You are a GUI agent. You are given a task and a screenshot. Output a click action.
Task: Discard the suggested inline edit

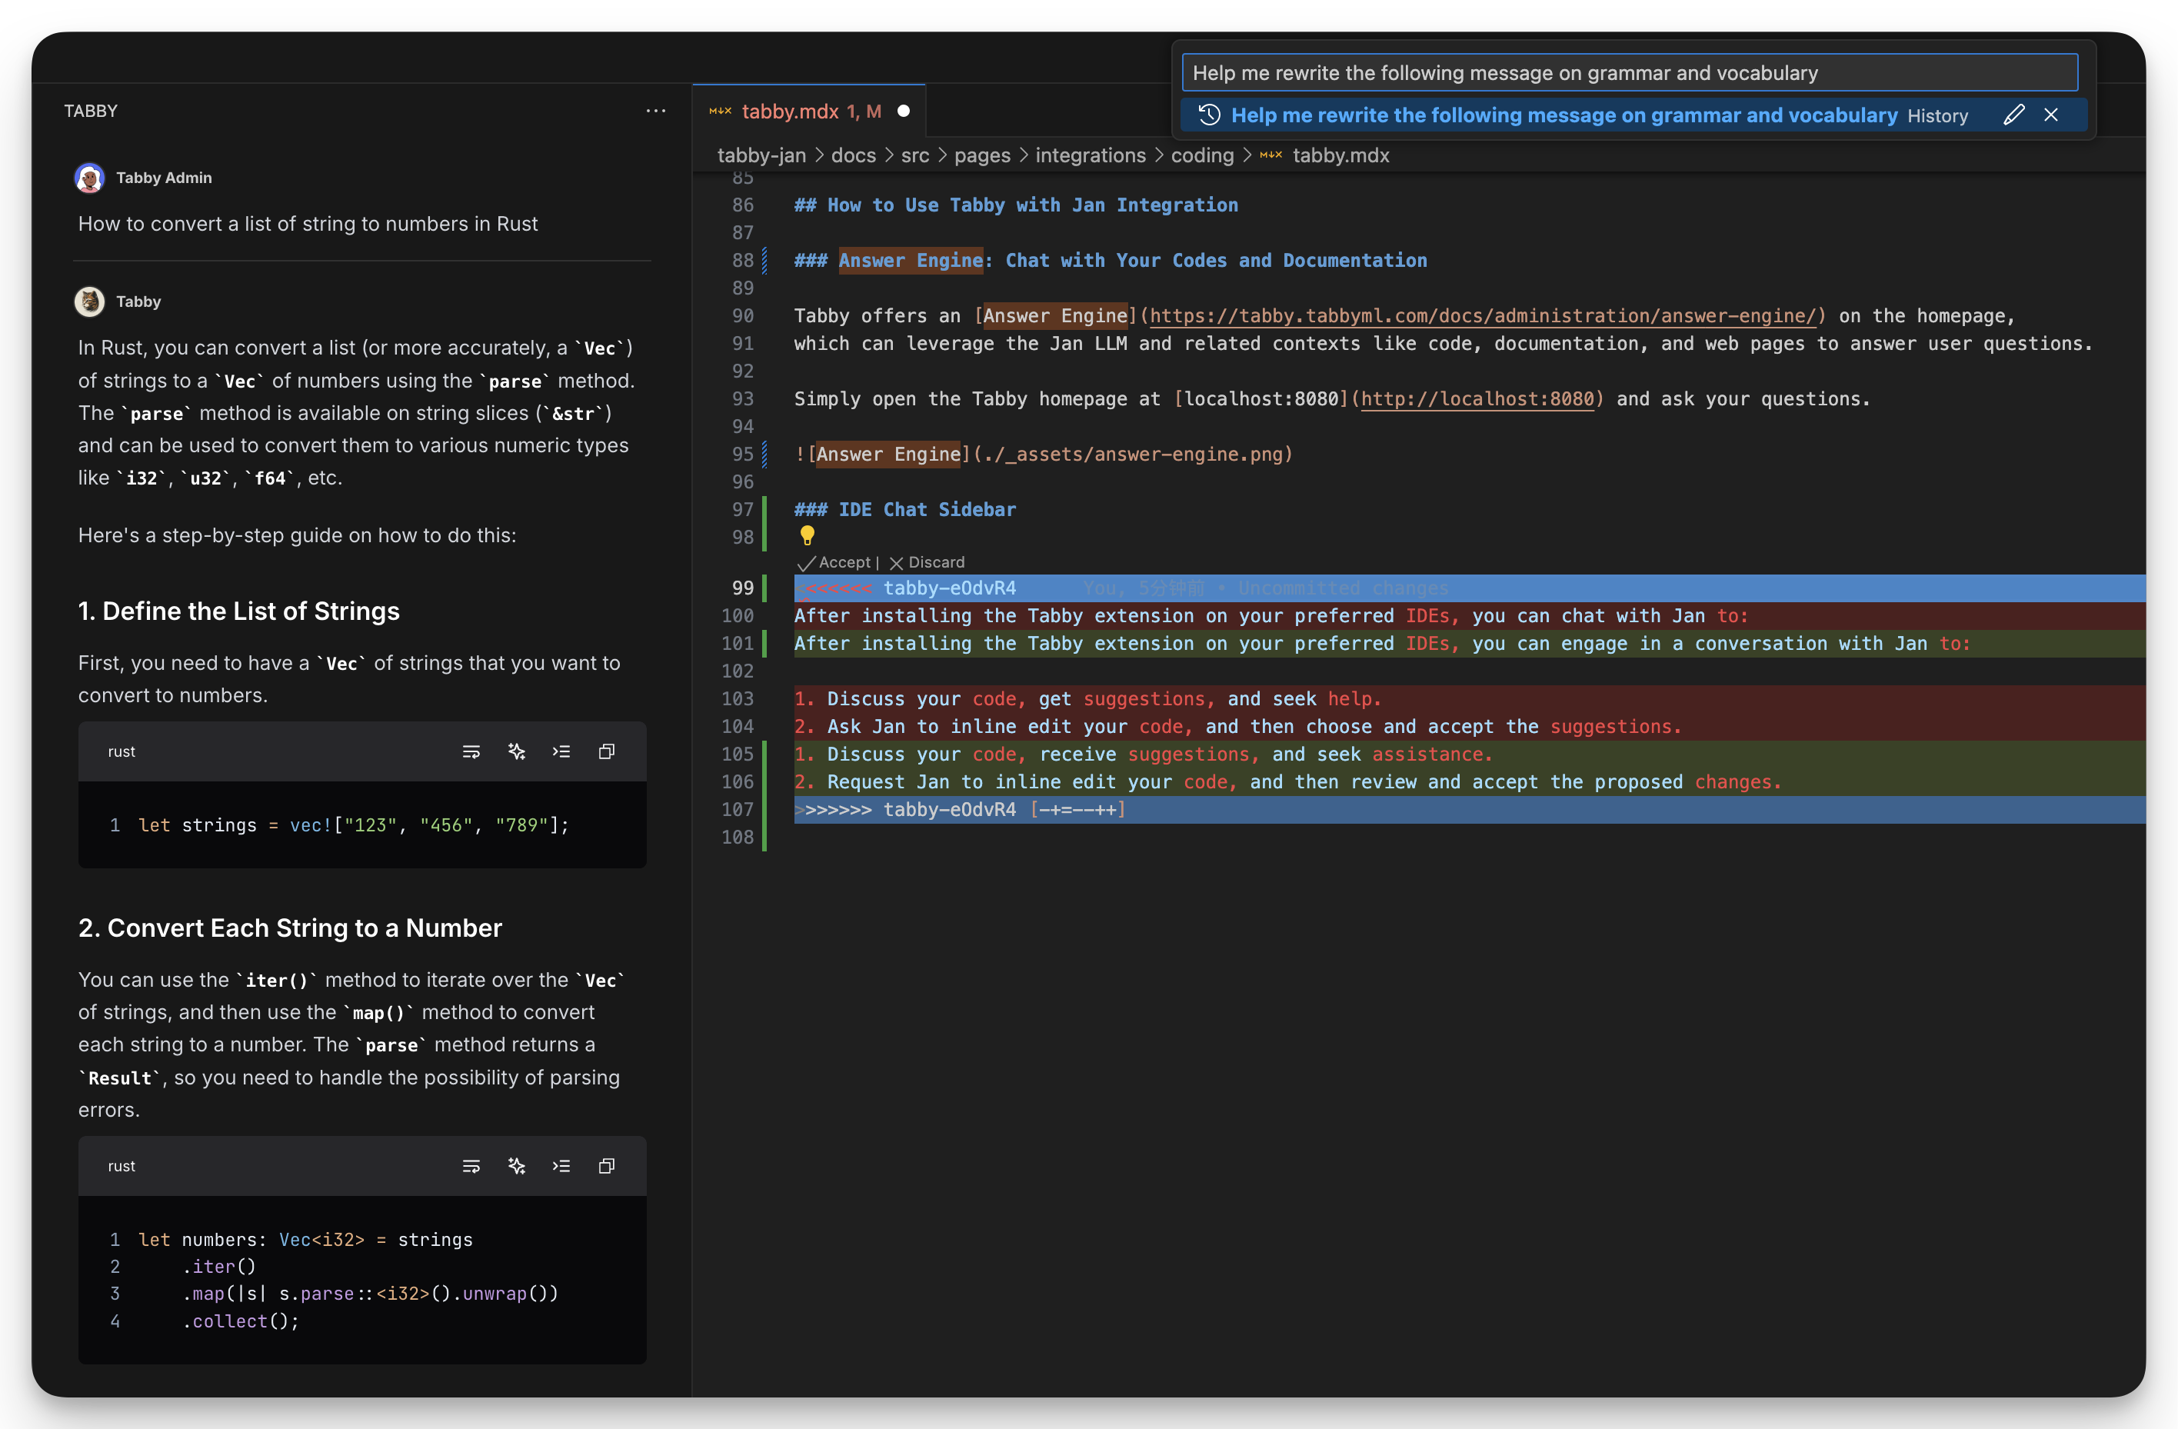click(927, 562)
